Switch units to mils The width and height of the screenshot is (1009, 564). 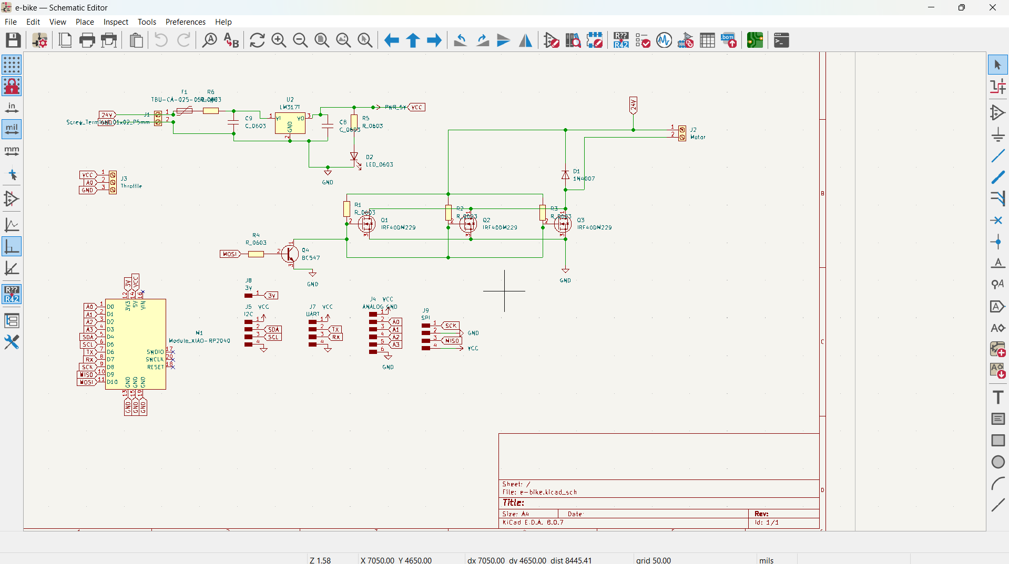pos(12,129)
